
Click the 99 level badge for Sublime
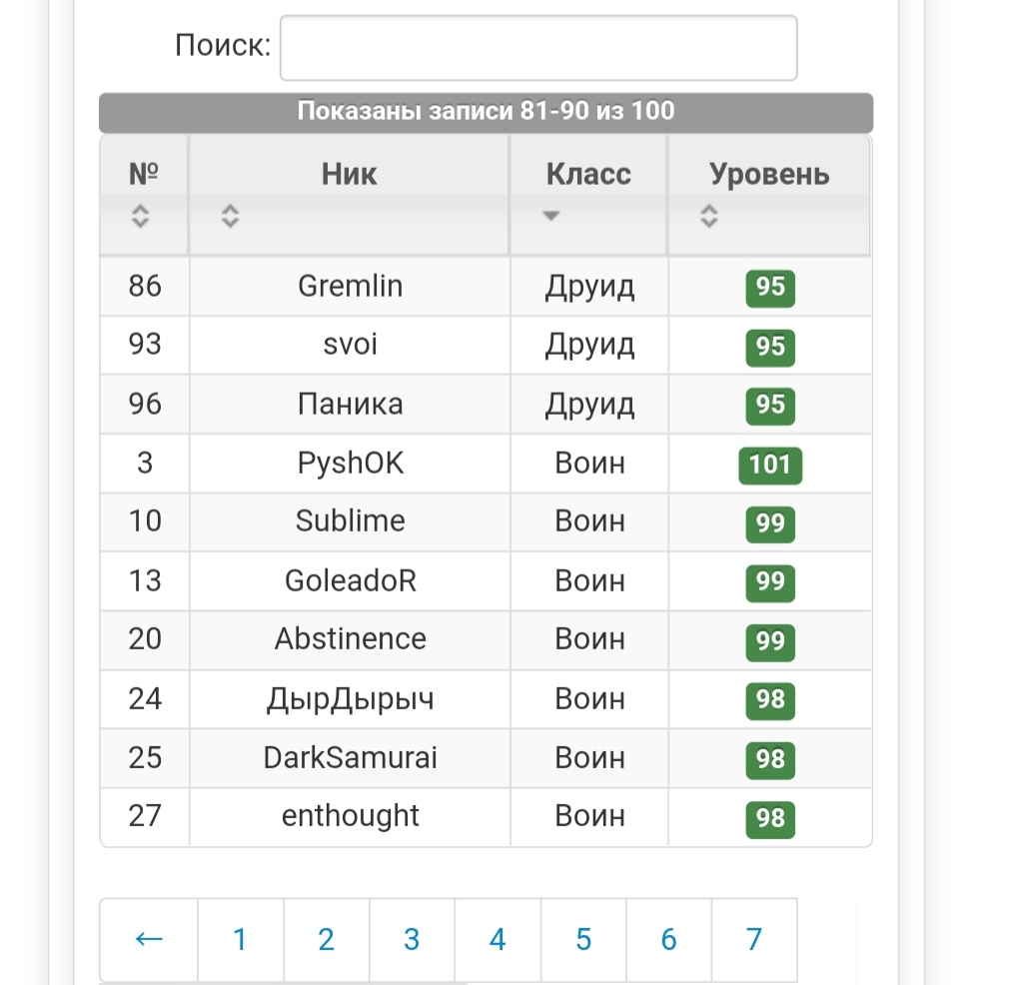pyautogui.click(x=770, y=523)
